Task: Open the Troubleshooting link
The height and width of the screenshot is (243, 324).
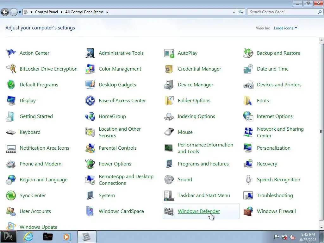Action: [x=275, y=196]
